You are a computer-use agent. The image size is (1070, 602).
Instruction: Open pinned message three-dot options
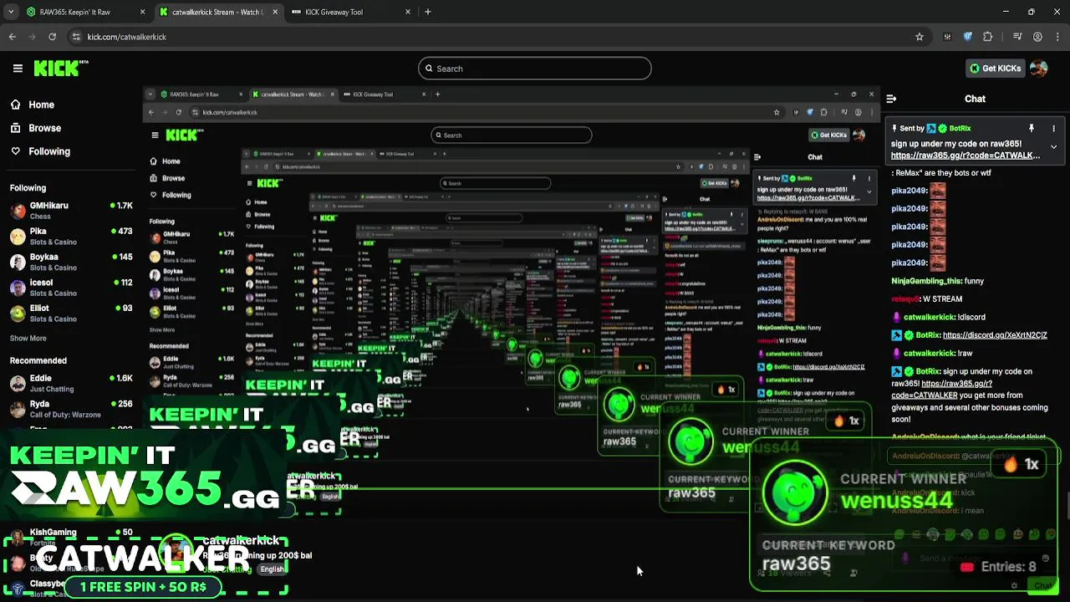click(1053, 129)
